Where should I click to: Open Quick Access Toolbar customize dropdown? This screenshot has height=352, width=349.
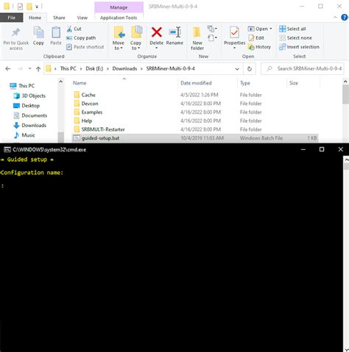pos(37,7)
